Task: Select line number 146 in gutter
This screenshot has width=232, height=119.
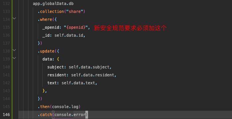Action: coord(6,115)
